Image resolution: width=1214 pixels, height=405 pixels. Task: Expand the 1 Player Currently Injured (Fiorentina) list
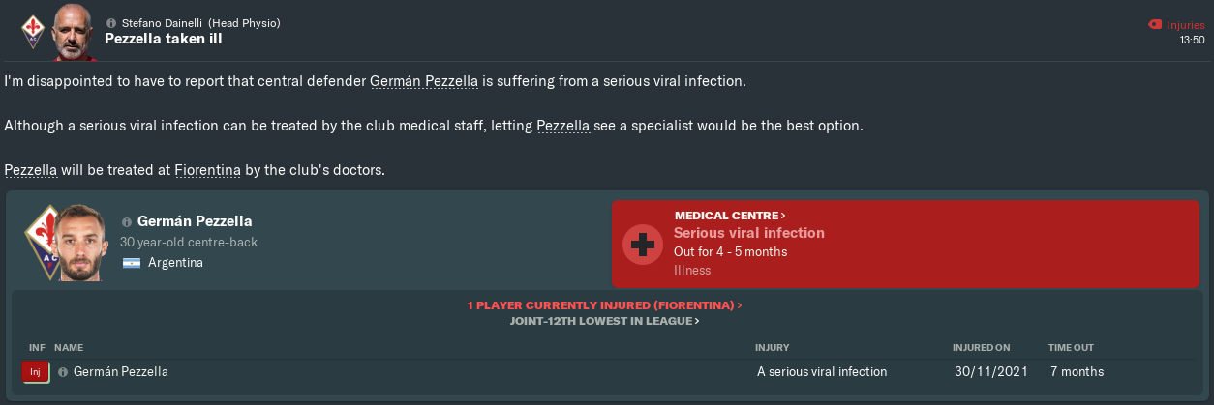pyautogui.click(x=604, y=304)
